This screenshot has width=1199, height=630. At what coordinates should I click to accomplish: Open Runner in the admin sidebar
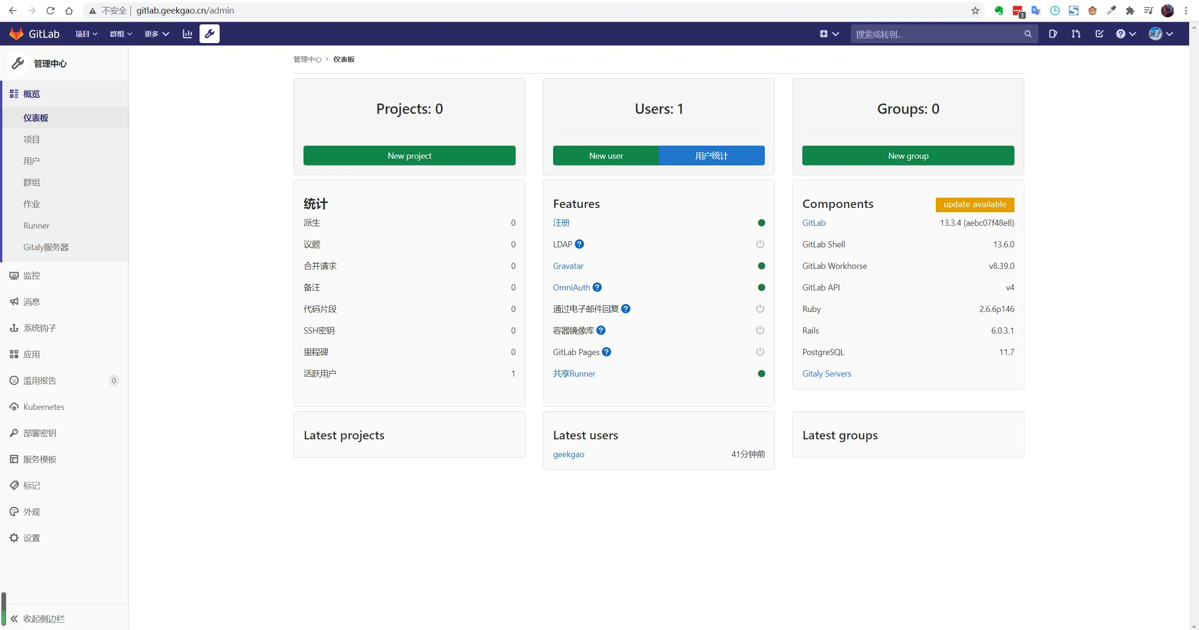(65, 225)
